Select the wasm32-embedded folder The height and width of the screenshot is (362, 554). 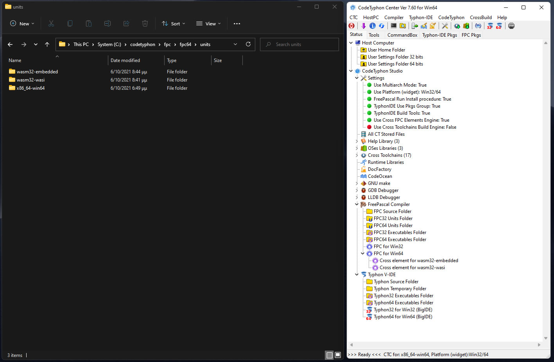37,72
